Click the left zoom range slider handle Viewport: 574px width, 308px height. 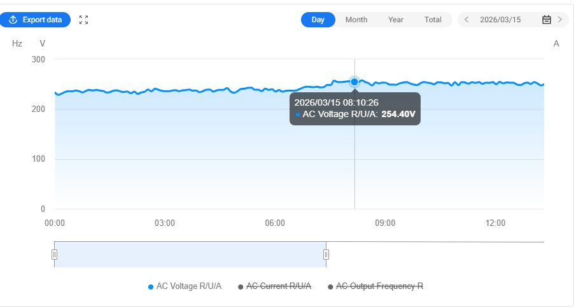pyautogui.click(x=54, y=255)
